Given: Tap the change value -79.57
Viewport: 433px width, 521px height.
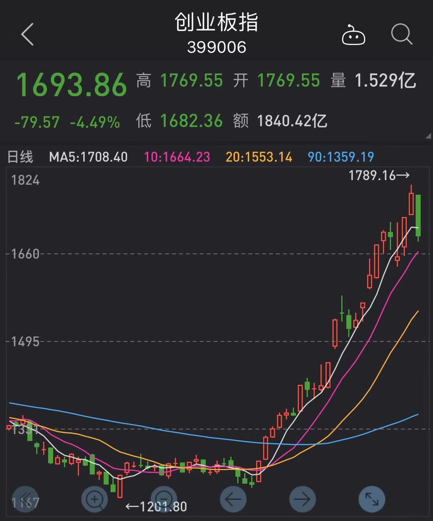Looking at the screenshot, I should point(37,122).
